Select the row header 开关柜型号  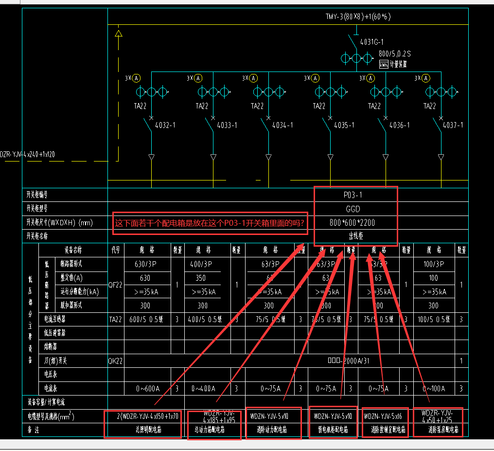37,208
